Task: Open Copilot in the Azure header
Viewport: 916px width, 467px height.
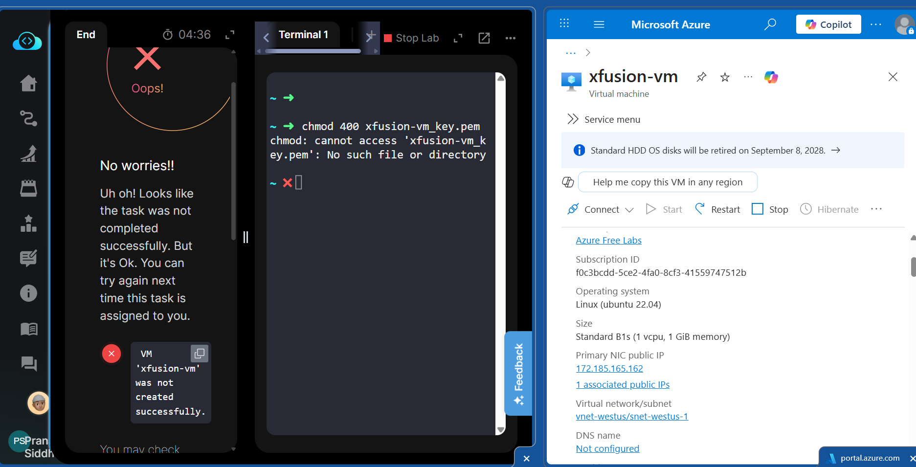Action: 828,24
